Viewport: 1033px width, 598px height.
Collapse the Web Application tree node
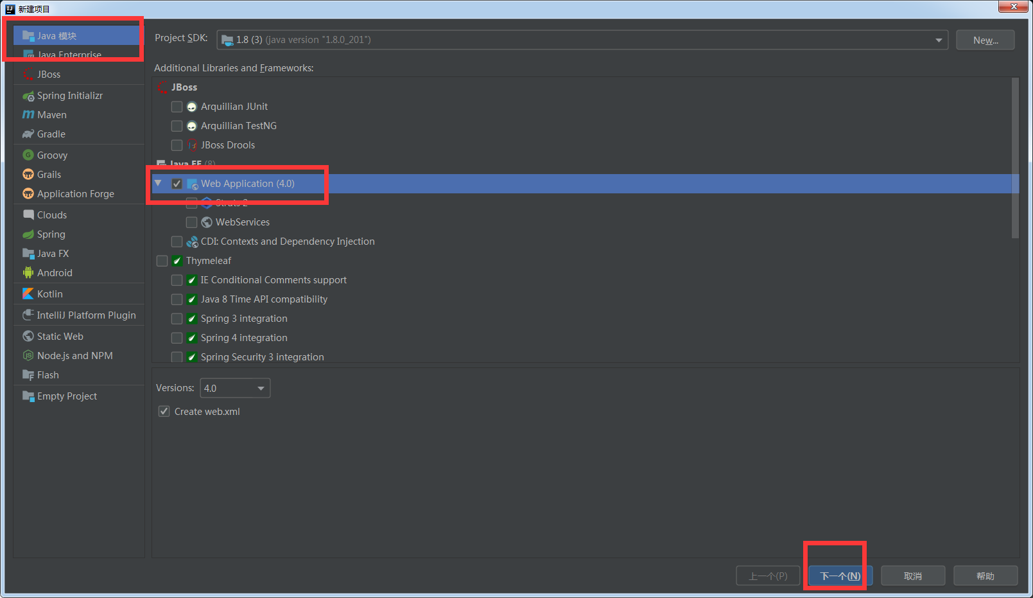pos(159,183)
